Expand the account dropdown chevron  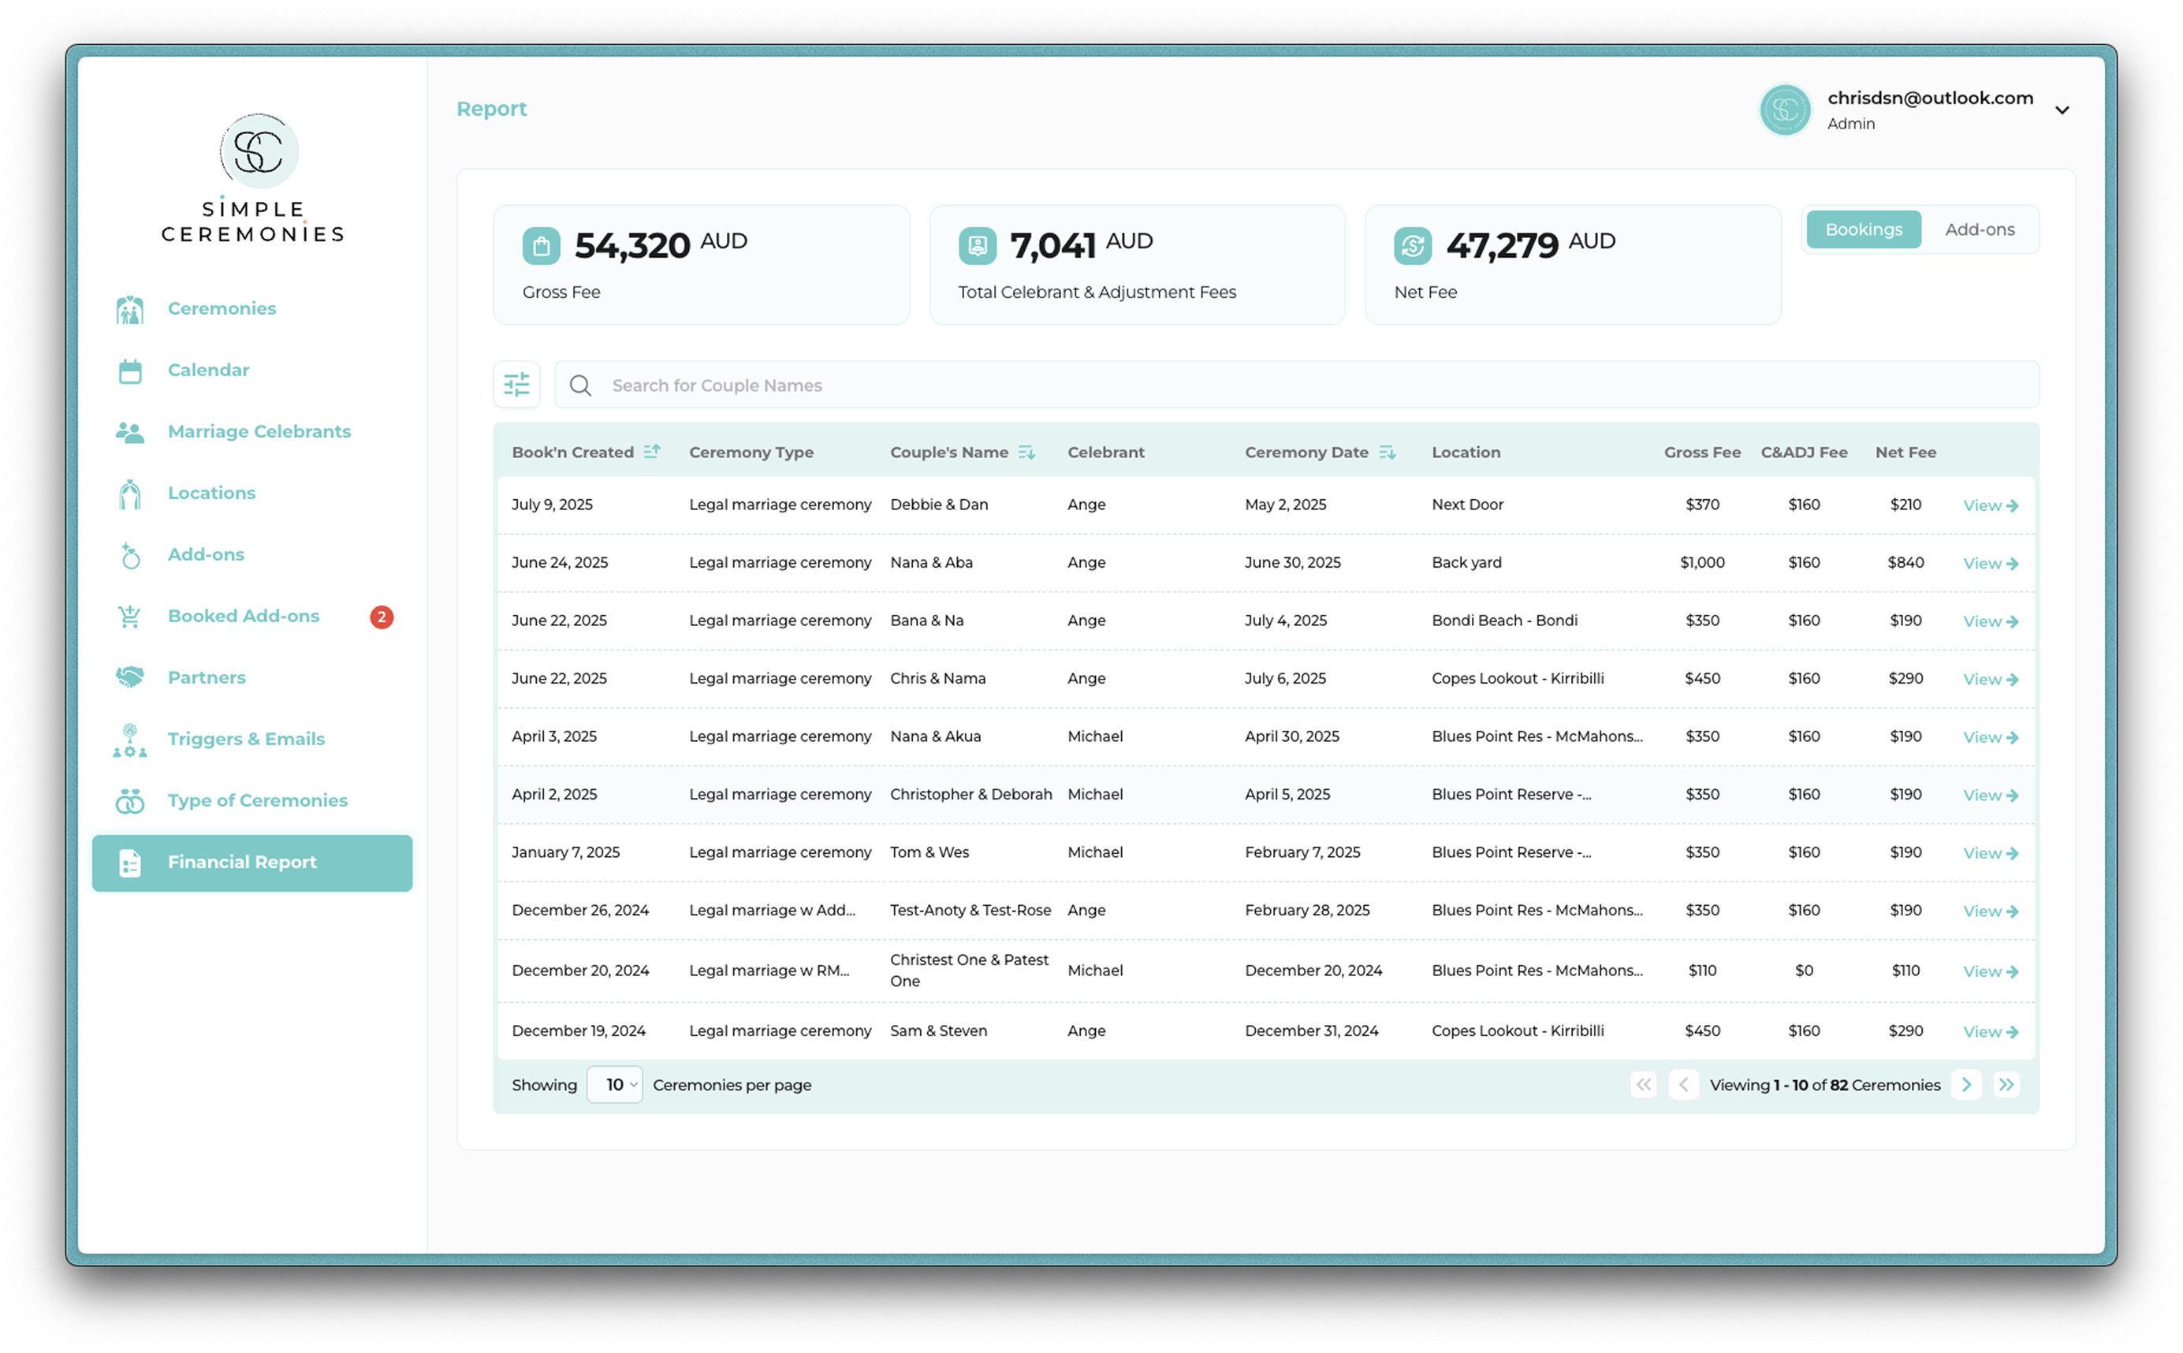(x=2063, y=111)
